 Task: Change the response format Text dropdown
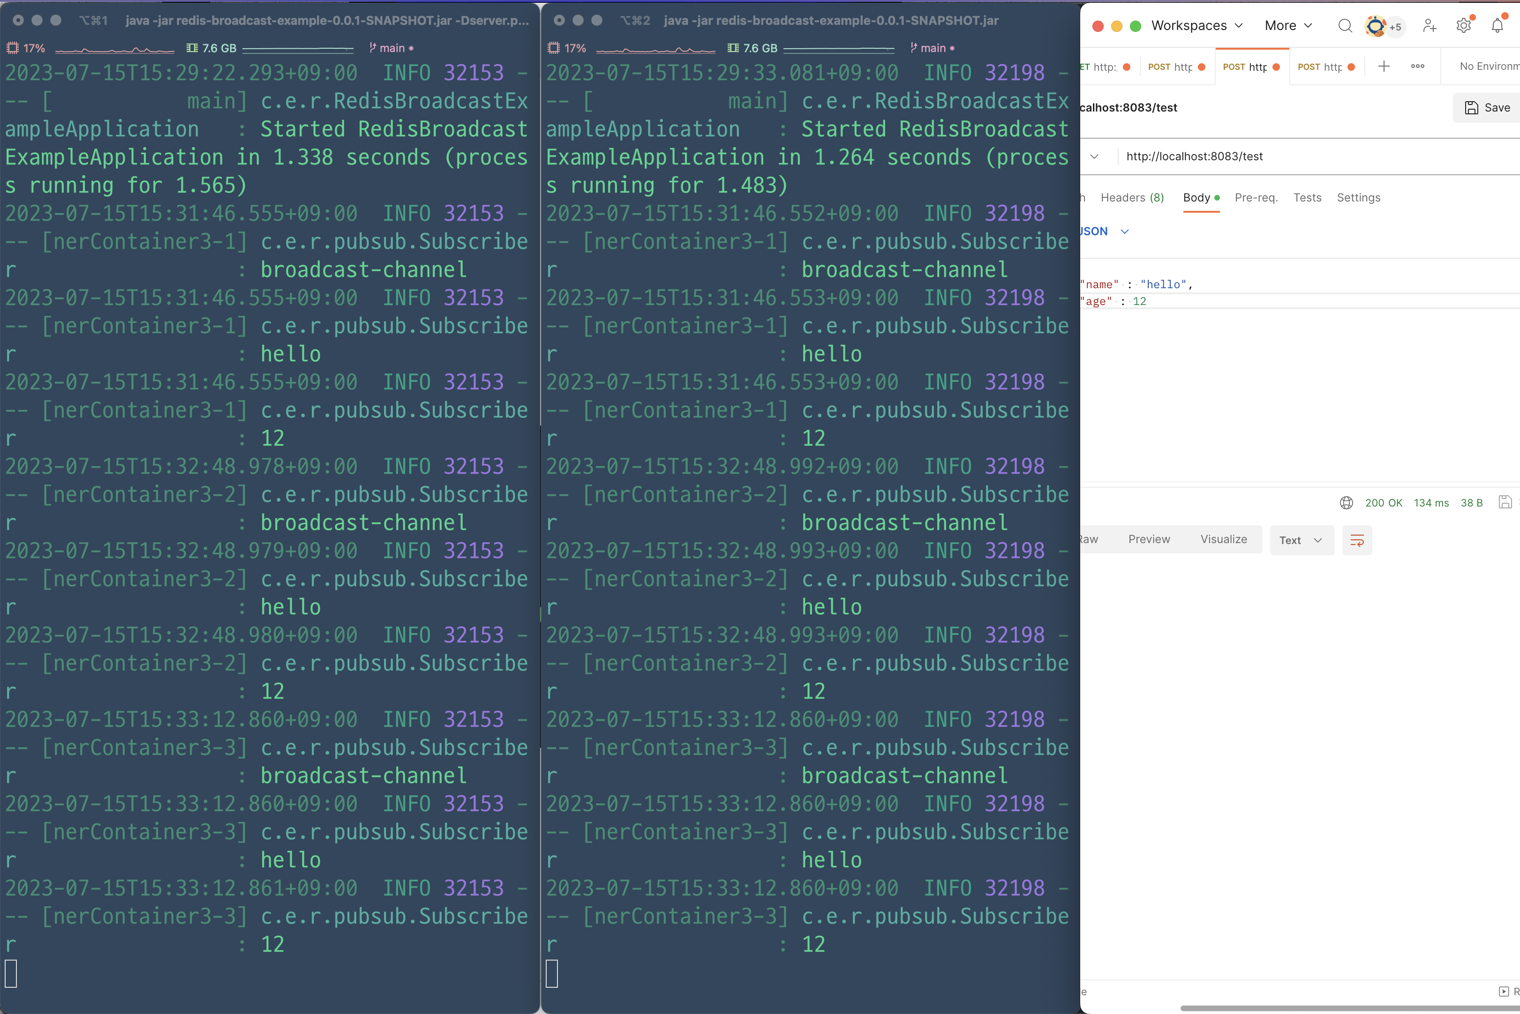point(1302,540)
